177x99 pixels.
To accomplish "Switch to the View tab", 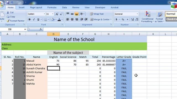I will pyautogui.click(x=87, y=7).
